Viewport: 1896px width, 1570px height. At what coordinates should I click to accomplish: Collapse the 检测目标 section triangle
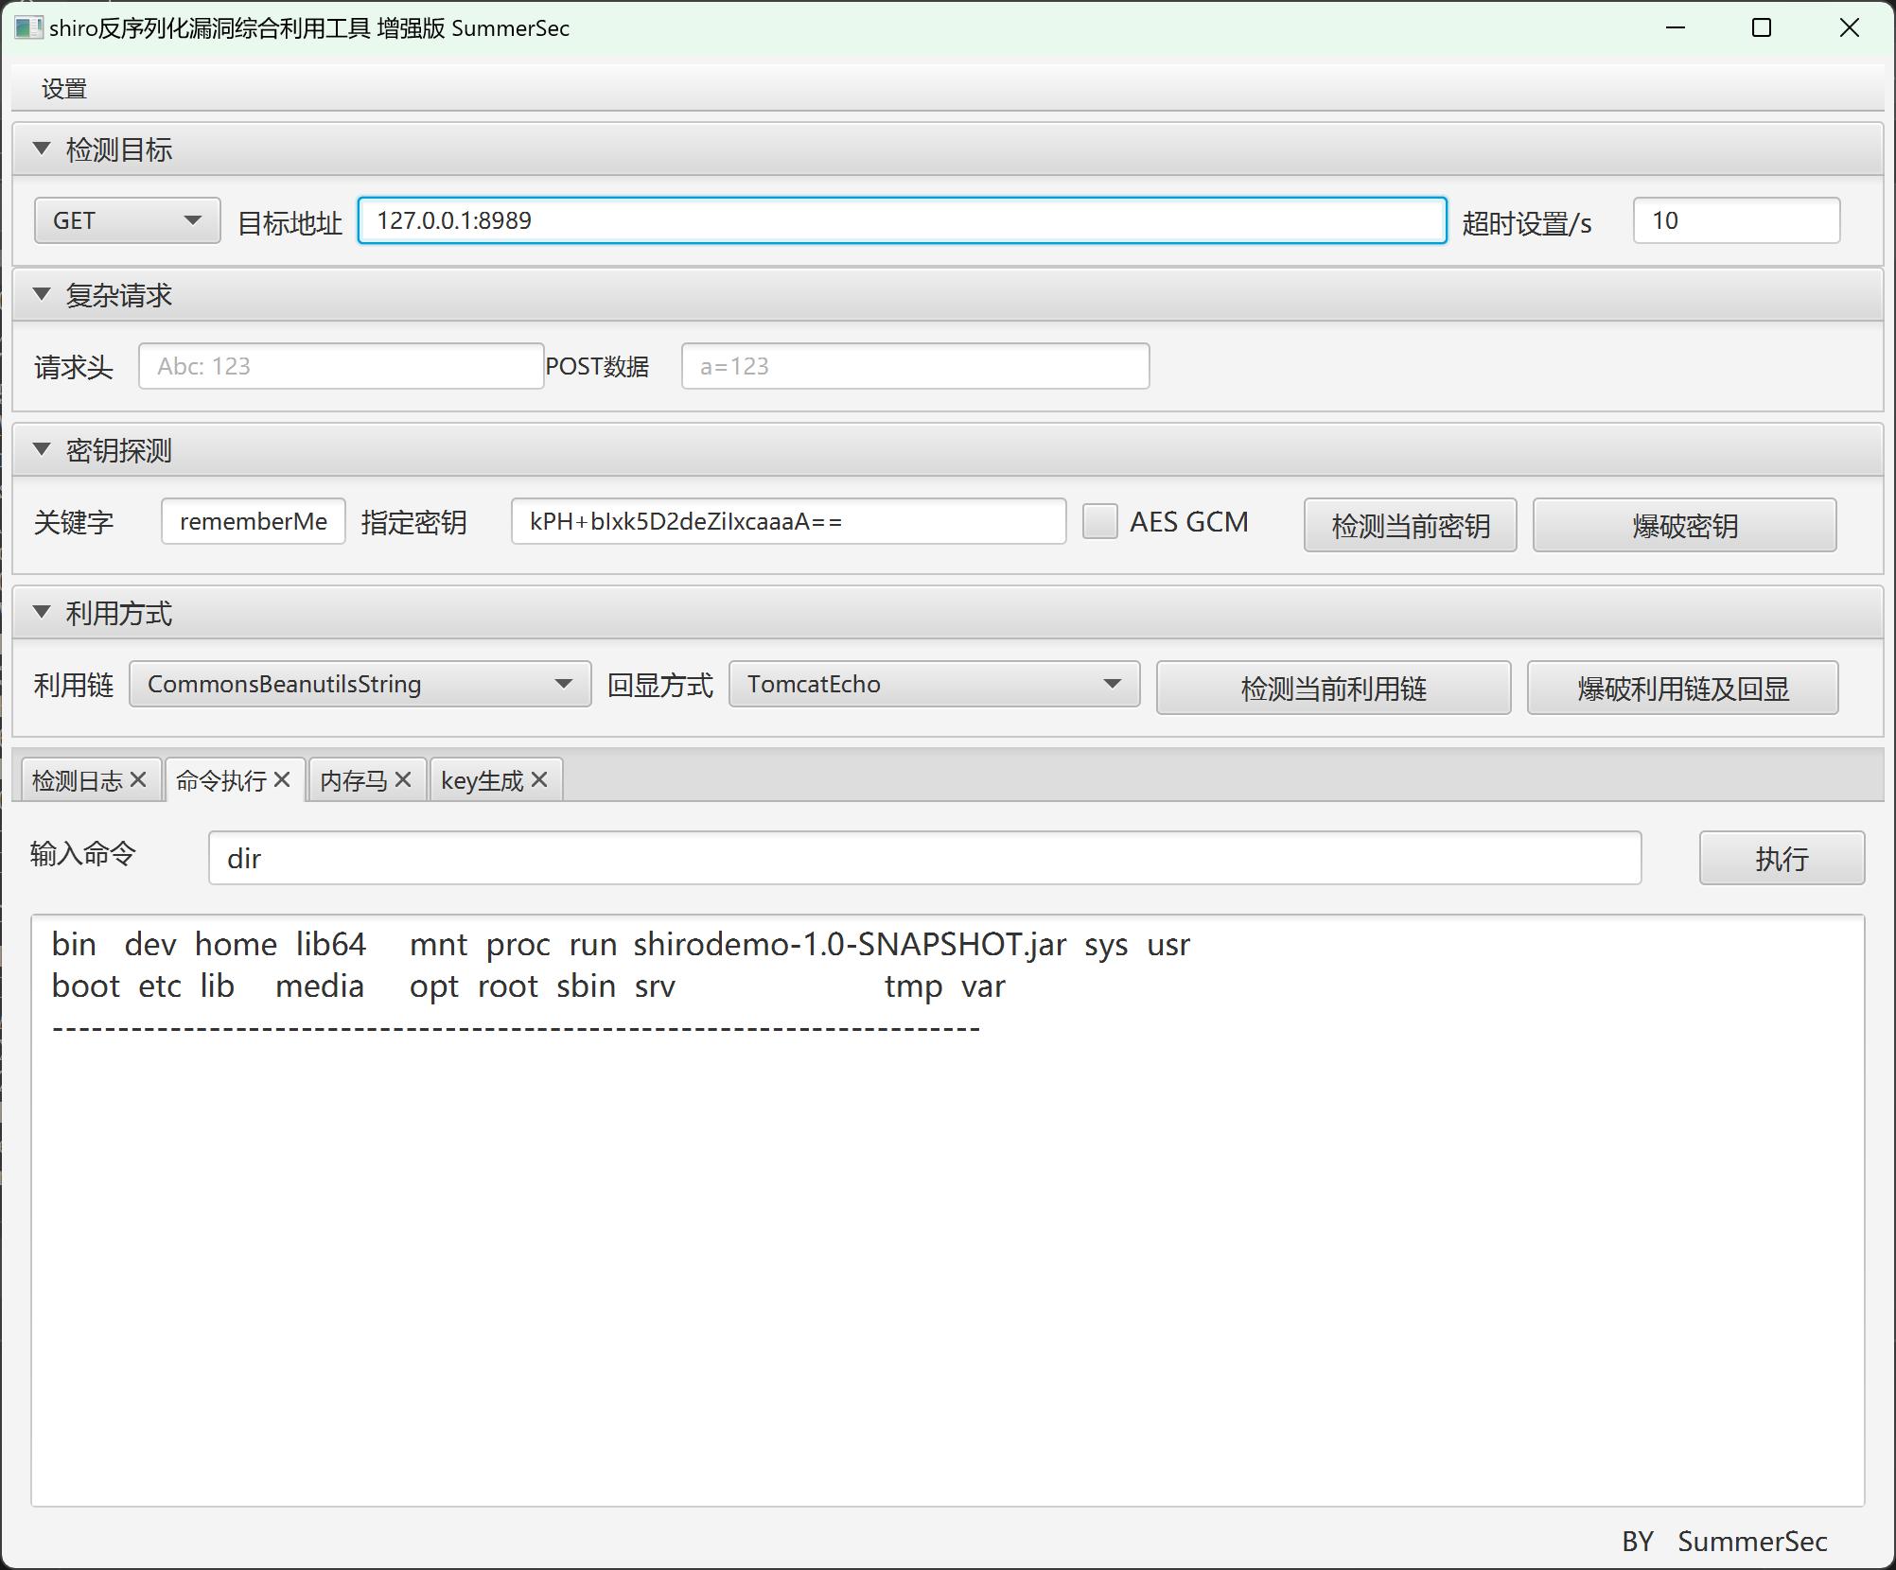pos(42,148)
